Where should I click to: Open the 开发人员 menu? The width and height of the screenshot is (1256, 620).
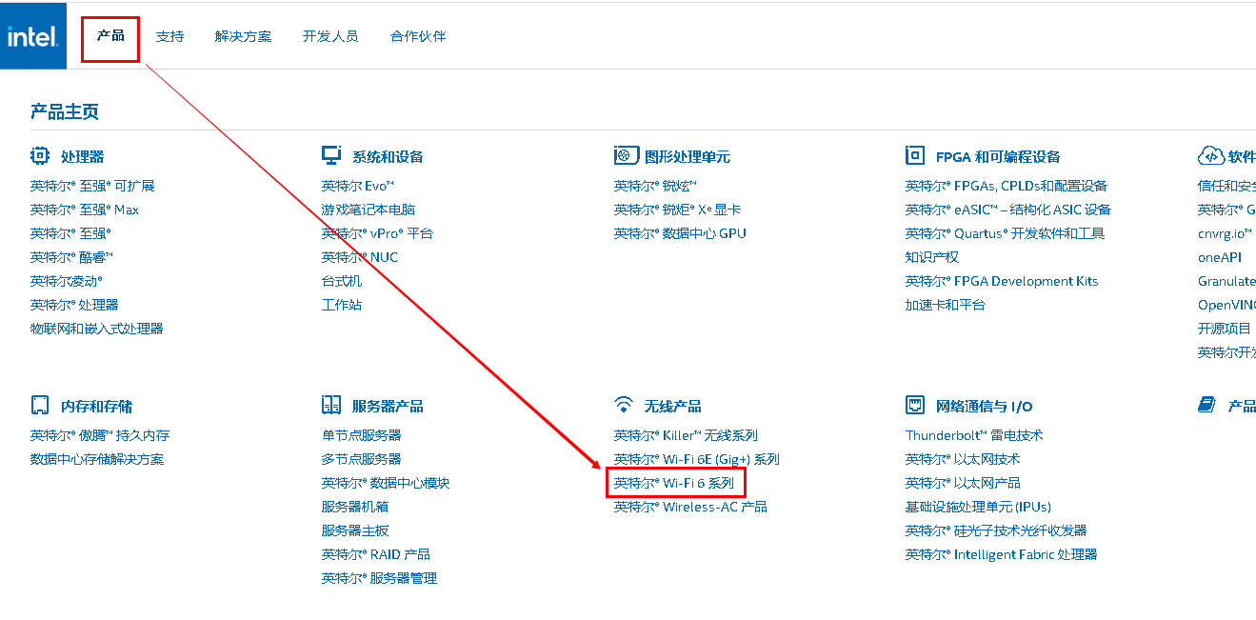(330, 36)
